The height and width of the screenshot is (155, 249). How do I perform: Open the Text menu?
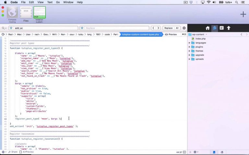coord(50,2)
